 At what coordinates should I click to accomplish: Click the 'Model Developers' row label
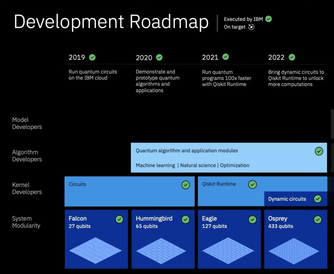[x=27, y=123]
